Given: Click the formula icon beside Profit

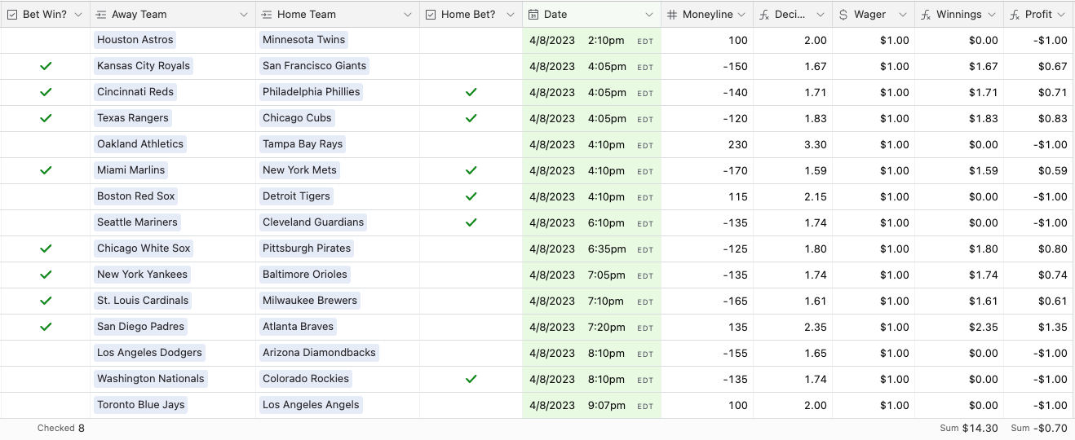Looking at the screenshot, I should tap(1015, 15).
